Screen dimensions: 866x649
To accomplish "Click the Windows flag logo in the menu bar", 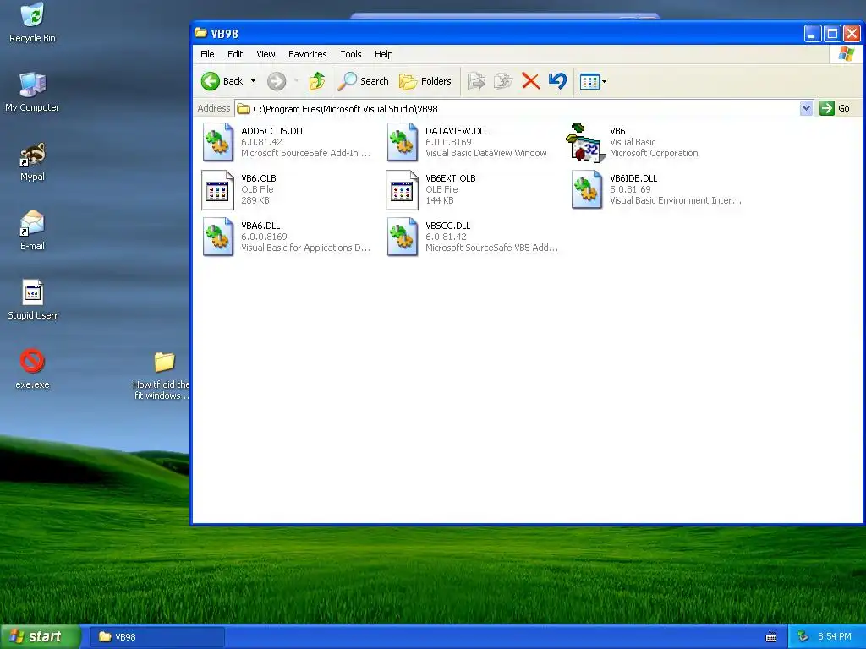I will [x=846, y=54].
